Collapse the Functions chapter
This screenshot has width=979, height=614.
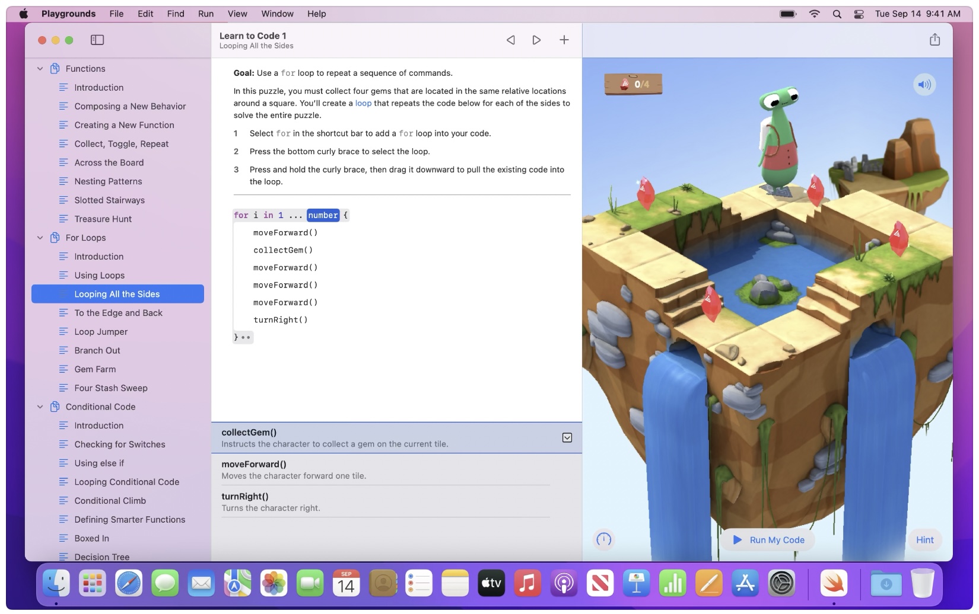40,69
